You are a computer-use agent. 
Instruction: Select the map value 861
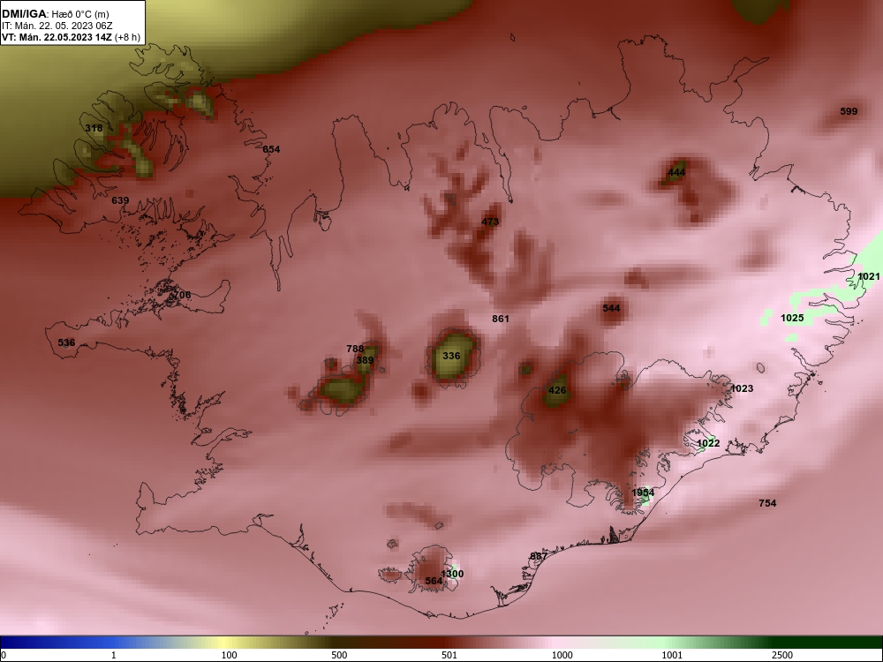[501, 320]
